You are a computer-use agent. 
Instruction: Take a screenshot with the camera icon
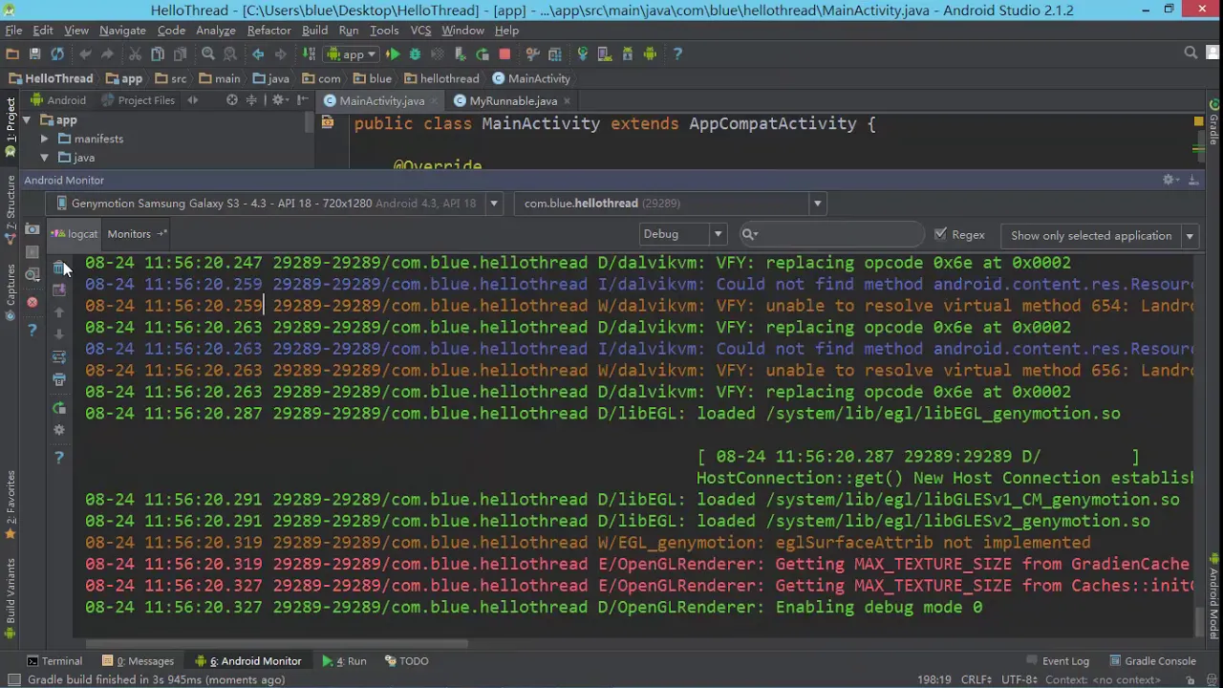(32, 229)
